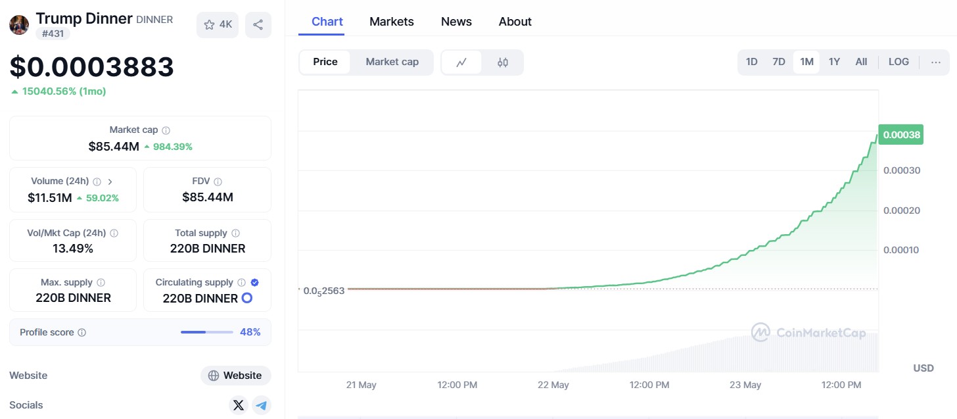Open the Markets tab

pos(391,22)
